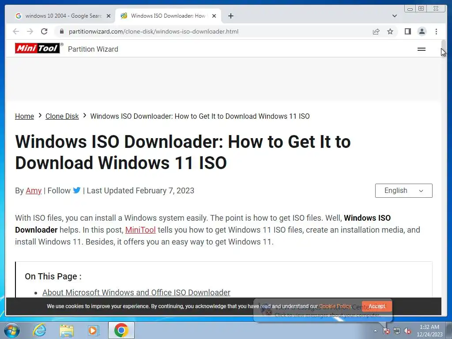452x339 pixels.
Task: Jump to About Microsoft Windows and Office ISO Downloader
Action: pyautogui.click(x=136, y=292)
